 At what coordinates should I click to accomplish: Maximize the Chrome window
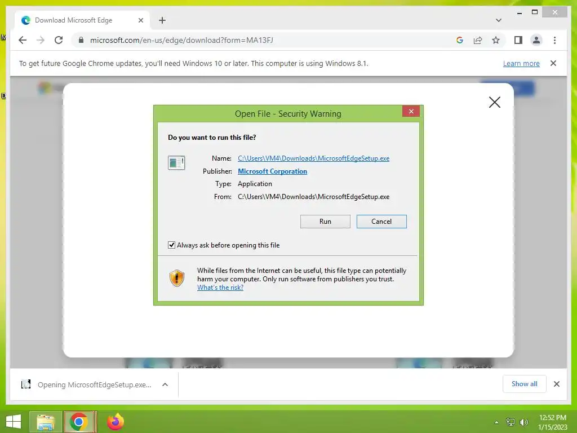pyautogui.click(x=535, y=12)
